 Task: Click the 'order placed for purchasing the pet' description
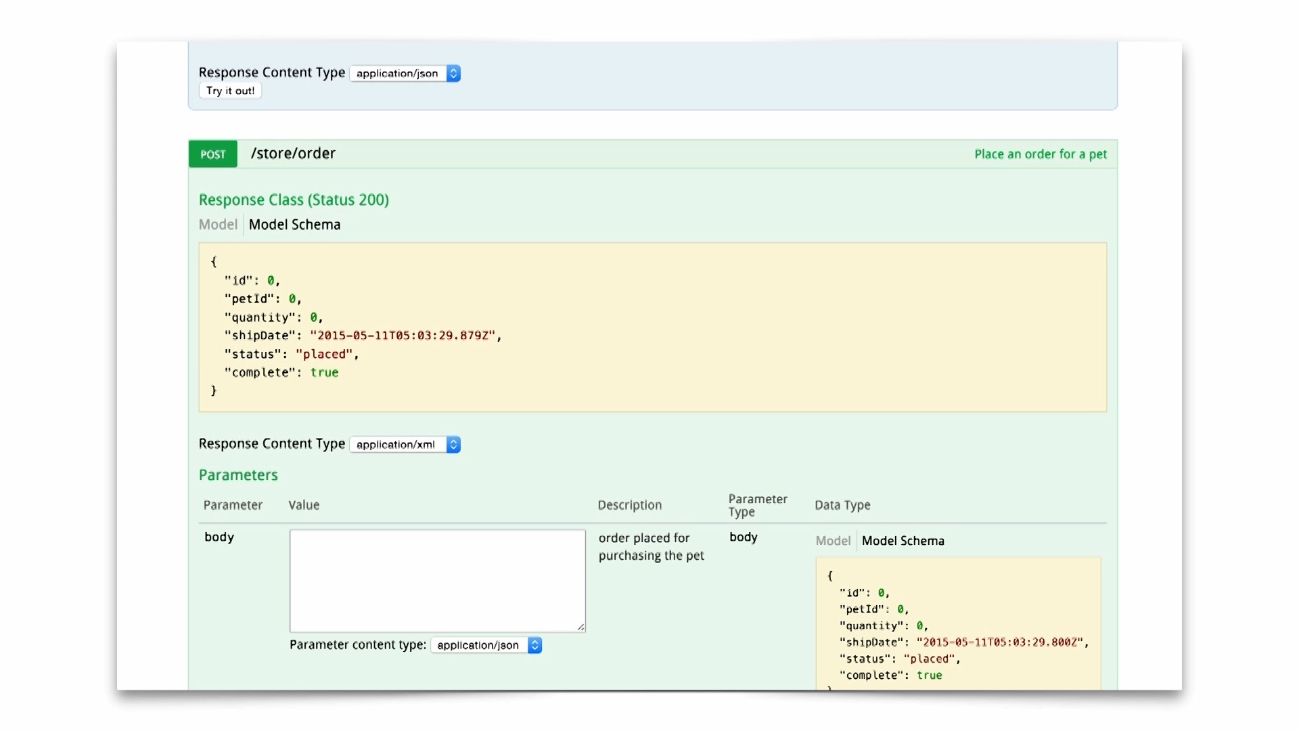651,547
